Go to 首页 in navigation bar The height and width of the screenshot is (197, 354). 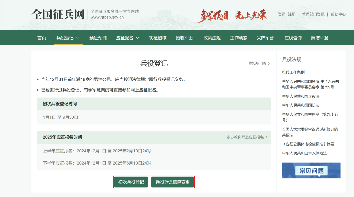click(x=42, y=38)
